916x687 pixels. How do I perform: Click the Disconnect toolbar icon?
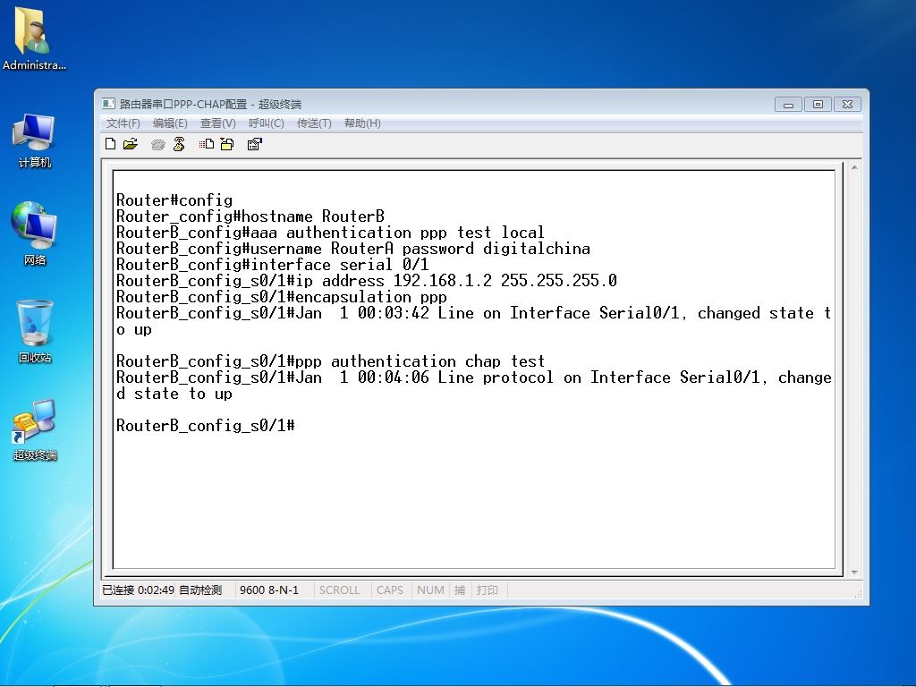[179, 144]
